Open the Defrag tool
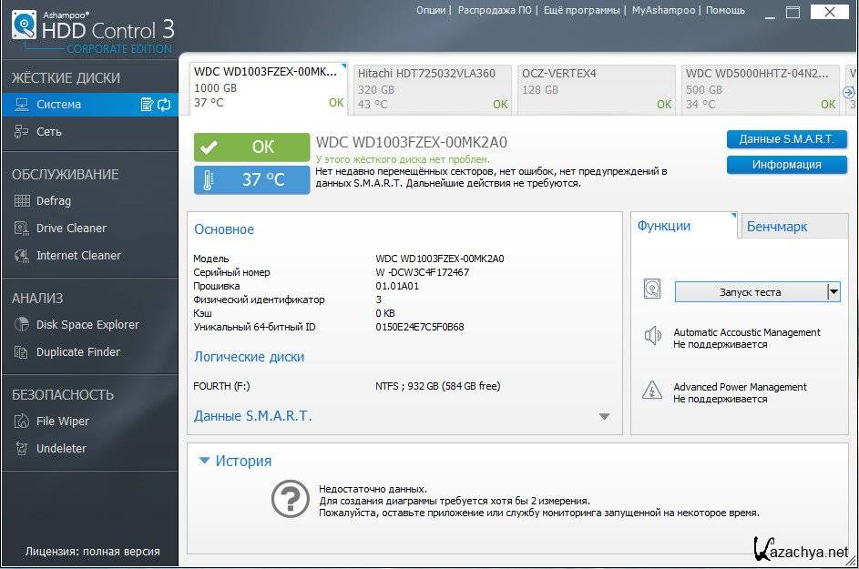This screenshot has height=569, width=859. (x=53, y=201)
